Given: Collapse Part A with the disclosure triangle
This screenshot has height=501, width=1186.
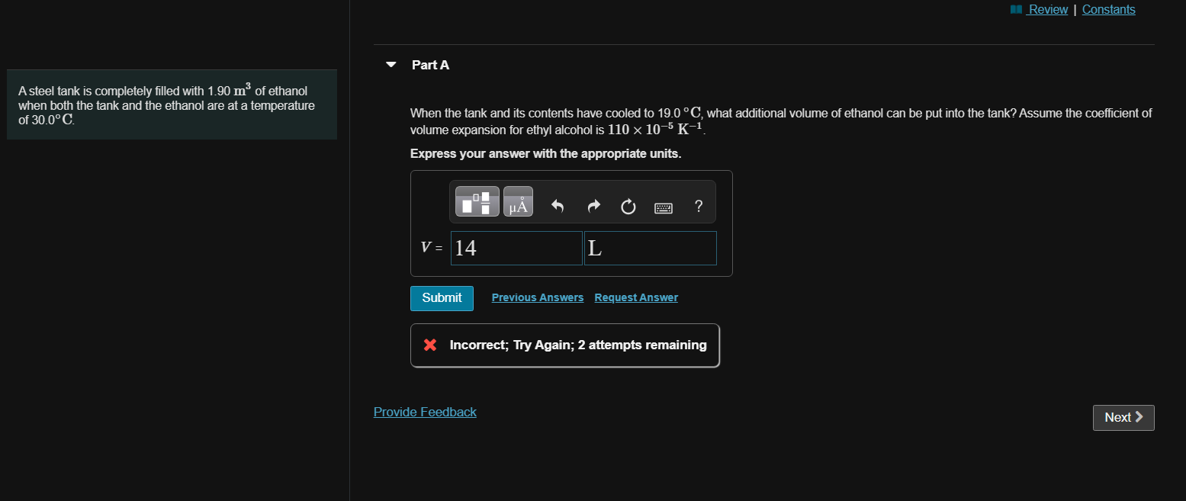Looking at the screenshot, I should [x=390, y=65].
